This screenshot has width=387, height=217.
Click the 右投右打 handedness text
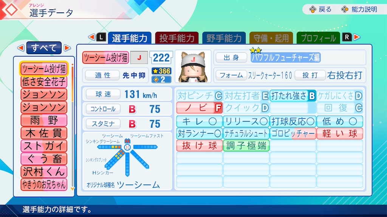click(x=345, y=75)
